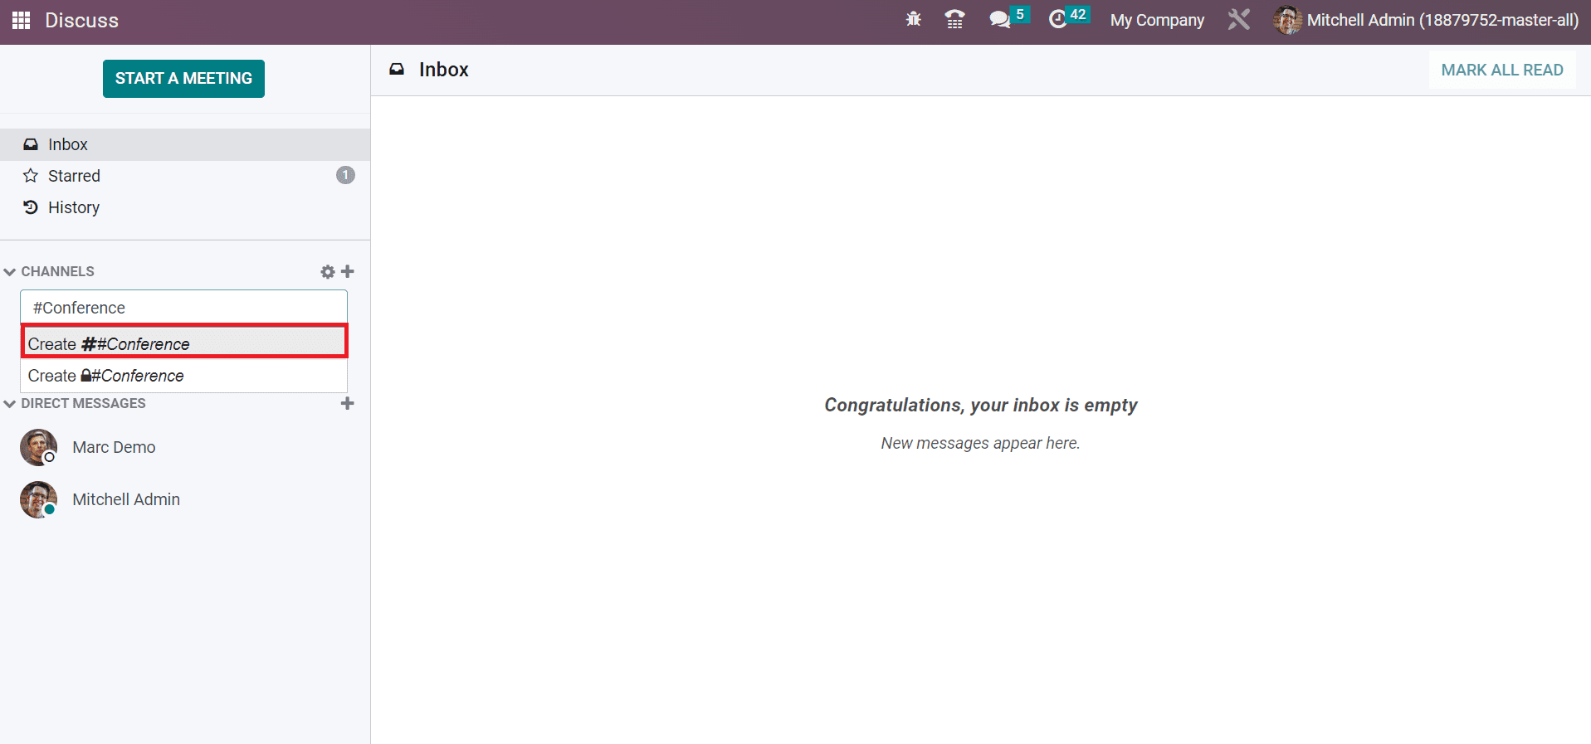Click the Start a Meeting button
Image resolution: width=1591 pixels, height=744 pixels.
click(x=183, y=79)
